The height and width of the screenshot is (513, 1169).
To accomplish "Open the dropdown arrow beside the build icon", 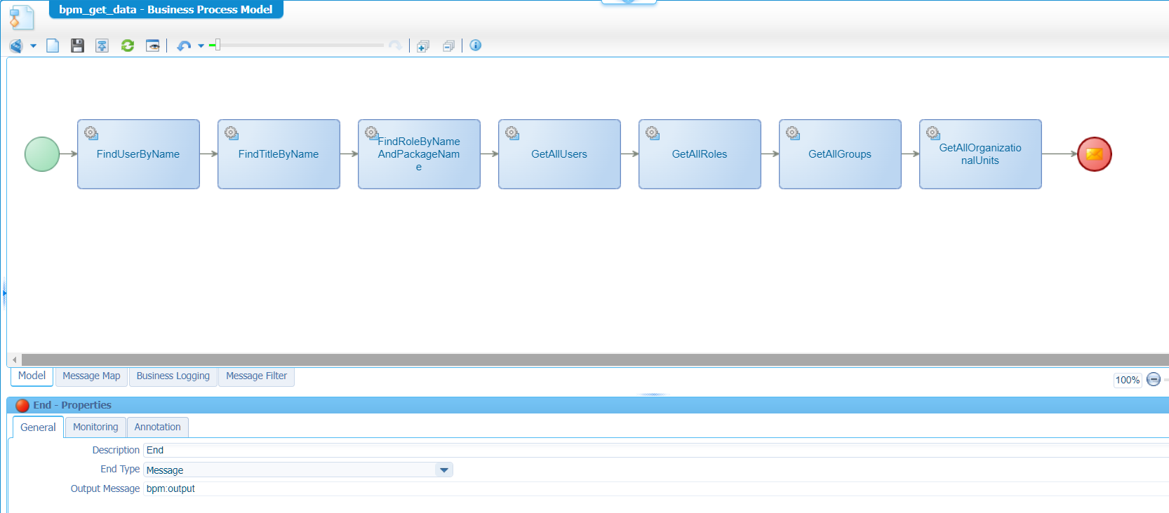I will pyautogui.click(x=33, y=46).
